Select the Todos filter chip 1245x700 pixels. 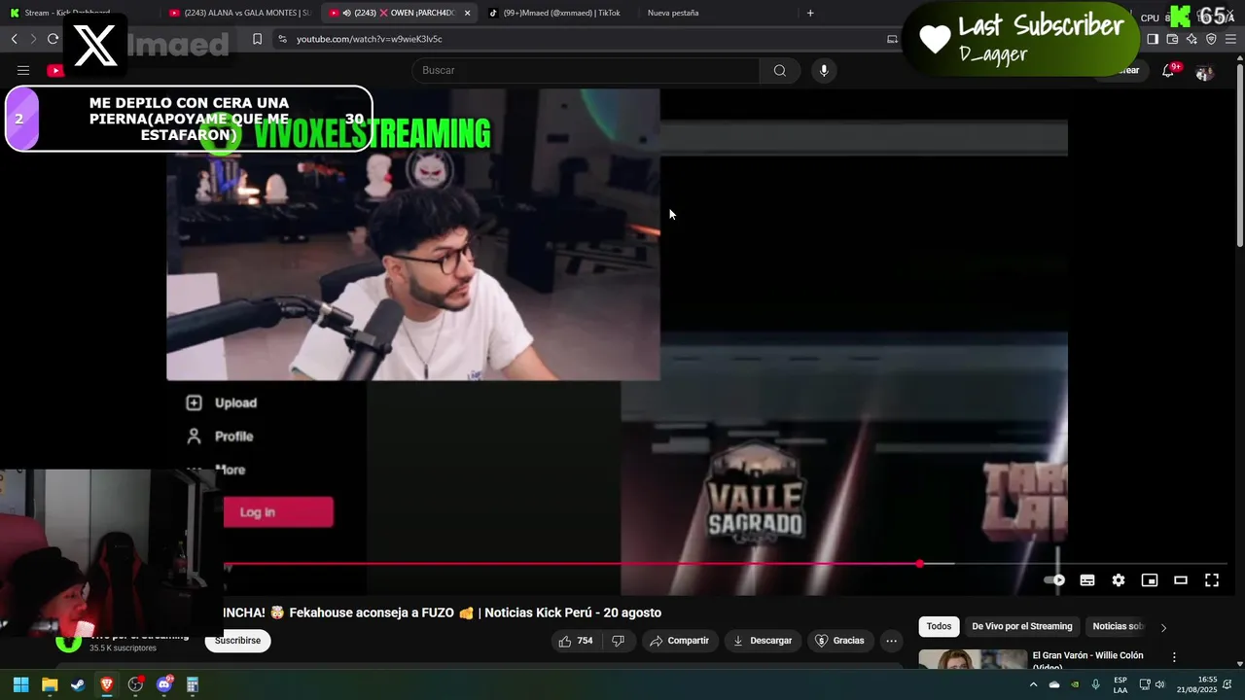click(939, 626)
